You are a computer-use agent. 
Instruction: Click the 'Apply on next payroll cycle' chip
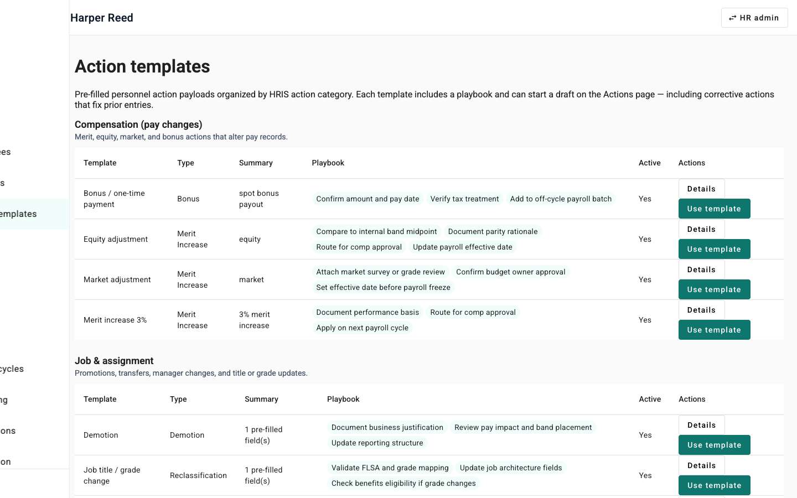(362, 328)
